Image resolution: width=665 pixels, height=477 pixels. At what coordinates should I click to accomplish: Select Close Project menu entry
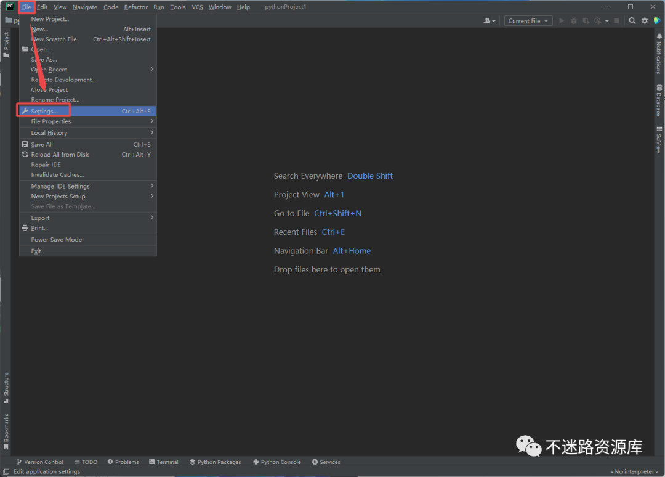(x=88, y=89)
